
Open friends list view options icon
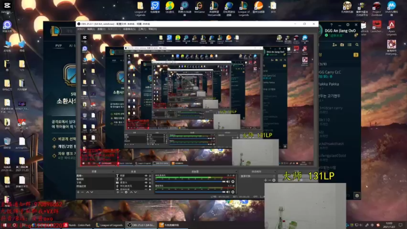[x=350, y=45]
